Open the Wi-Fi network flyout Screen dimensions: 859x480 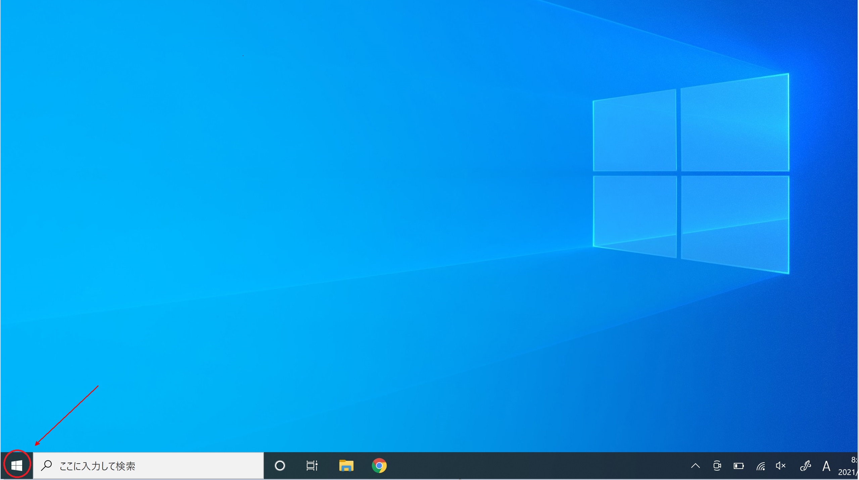(760, 466)
